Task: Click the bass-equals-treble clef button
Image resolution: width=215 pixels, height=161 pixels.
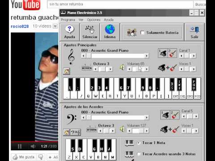Action: click(76, 132)
